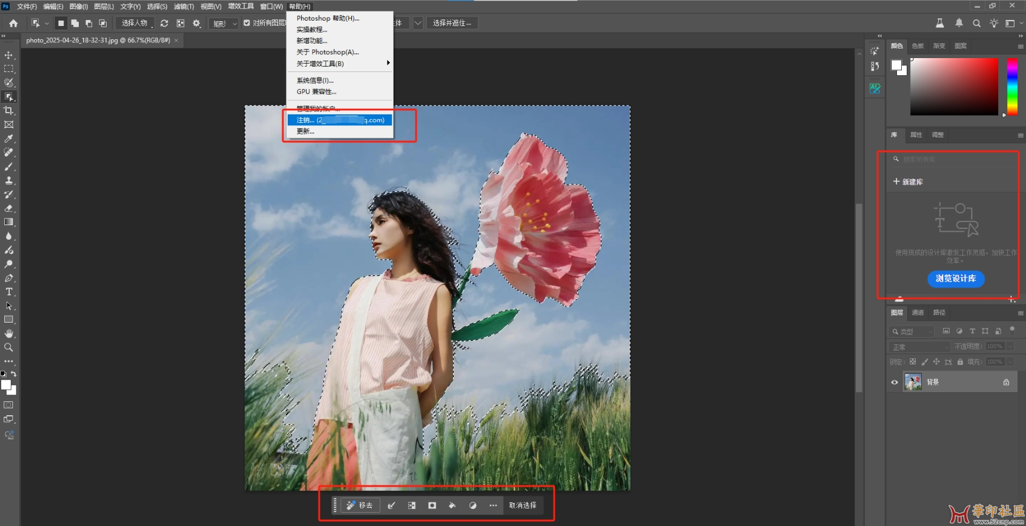This screenshot has width=1026, height=526.
Task: Select the Clone Stamp tool
Action: (x=8, y=180)
